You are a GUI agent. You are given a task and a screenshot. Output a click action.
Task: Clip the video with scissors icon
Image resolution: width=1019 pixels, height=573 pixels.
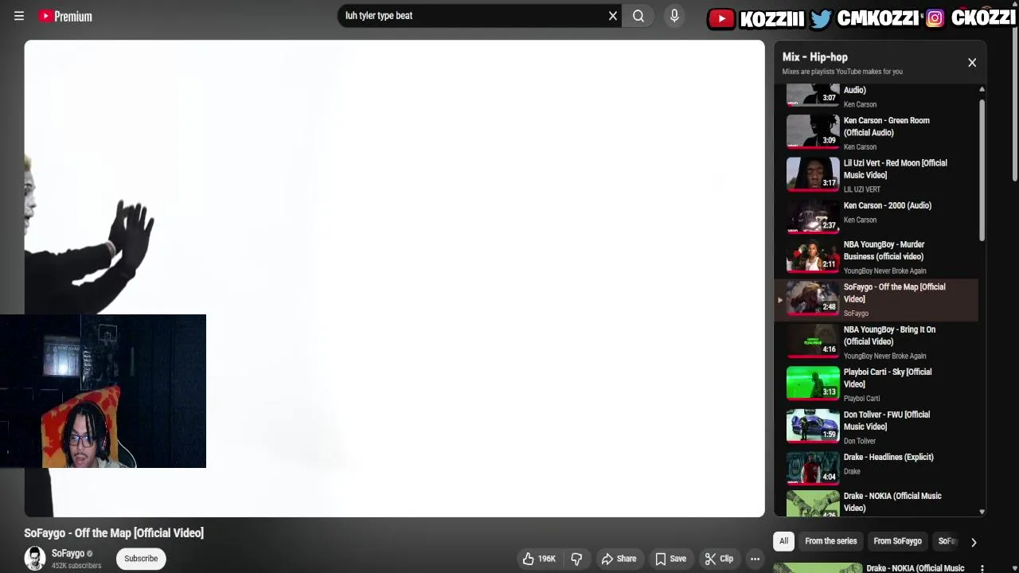[719, 559]
